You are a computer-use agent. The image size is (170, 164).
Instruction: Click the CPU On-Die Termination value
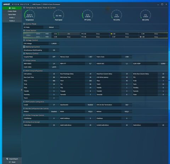click(127, 105)
